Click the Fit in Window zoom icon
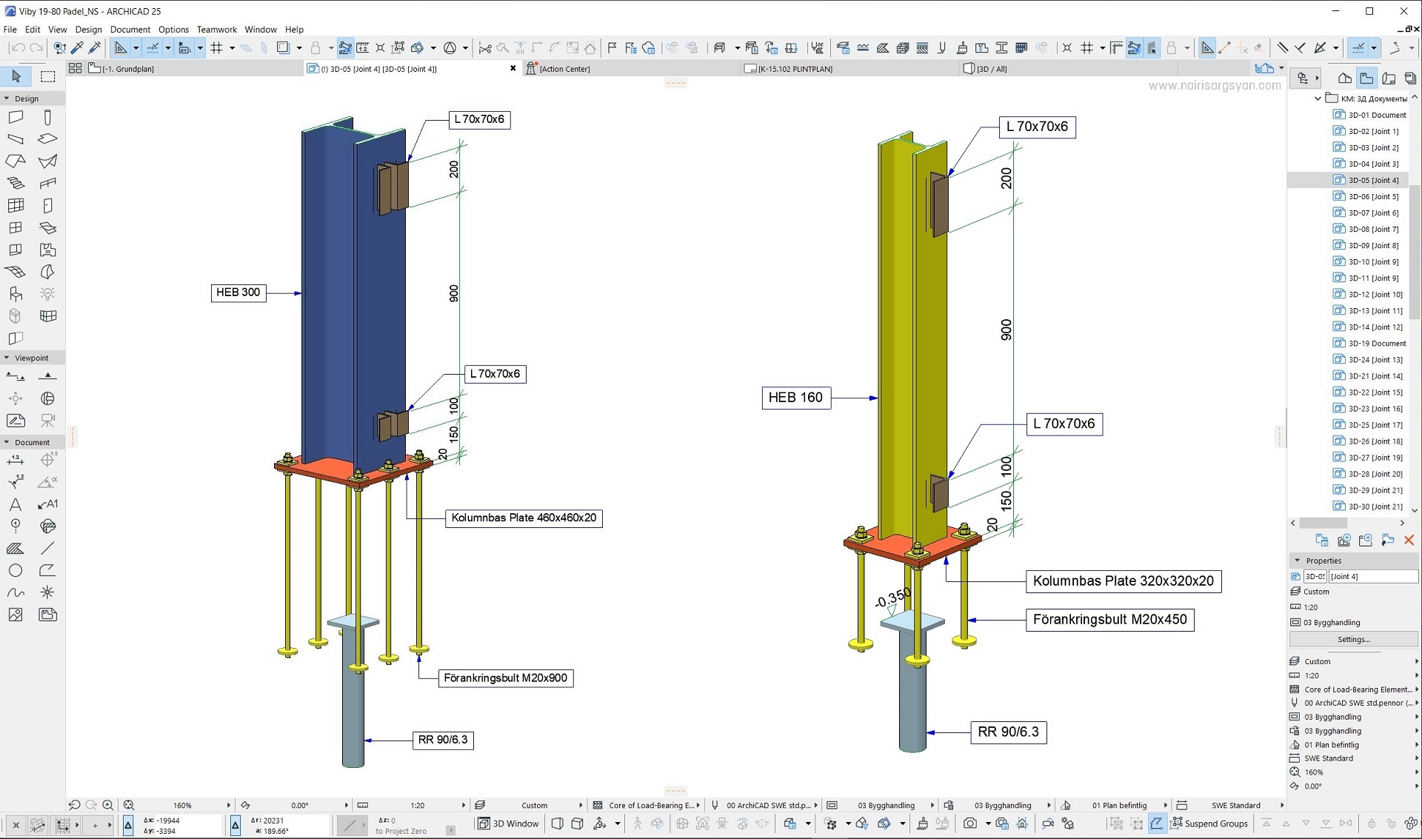The width and height of the screenshot is (1422, 839). (128, 805)
